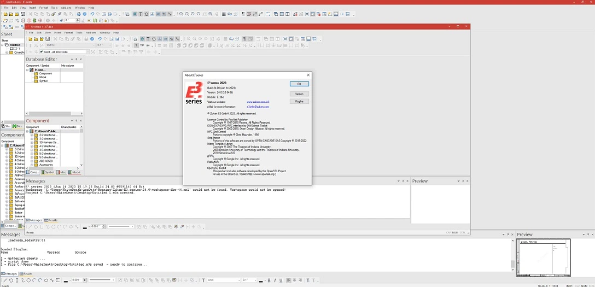
Task: Click text color swatch beside the Bold button
Action: (x=260, y=281)
